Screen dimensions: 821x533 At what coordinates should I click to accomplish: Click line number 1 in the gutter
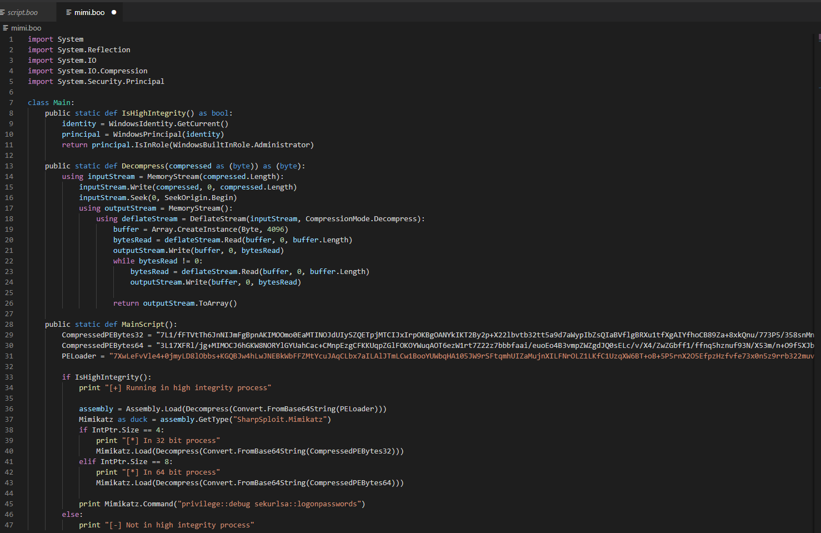click(11, 39)
